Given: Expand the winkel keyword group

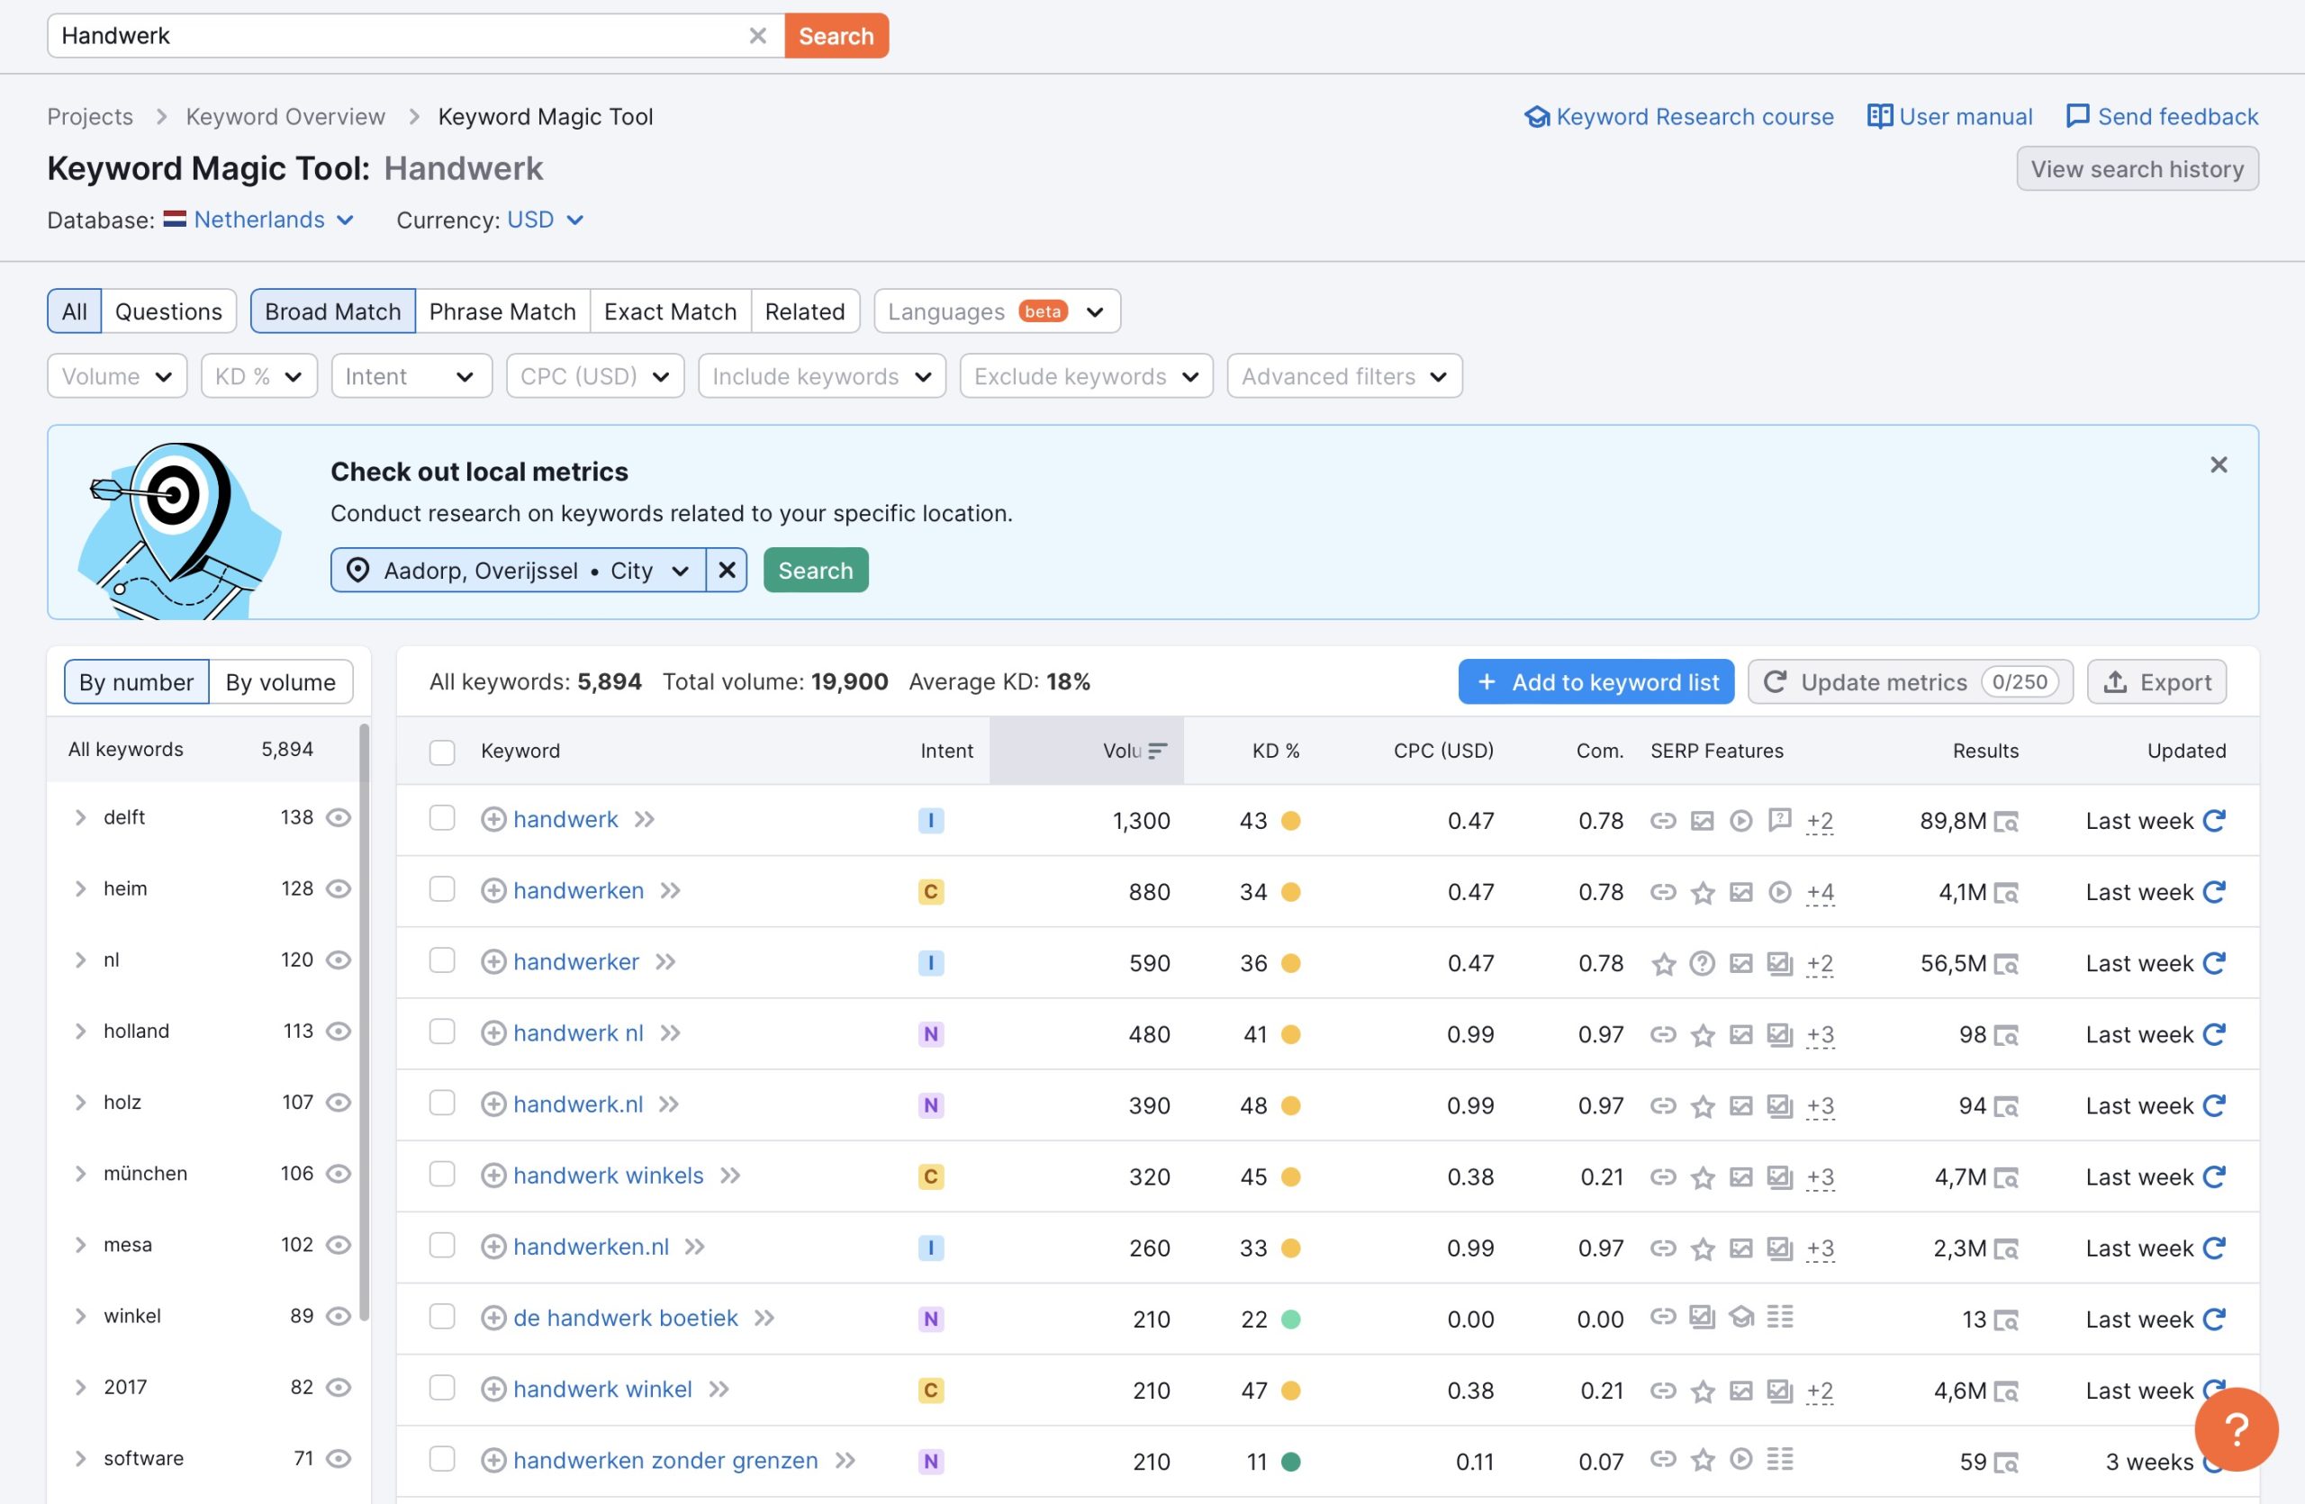Looking at the screenshot, I should (x=80, y=1316).
